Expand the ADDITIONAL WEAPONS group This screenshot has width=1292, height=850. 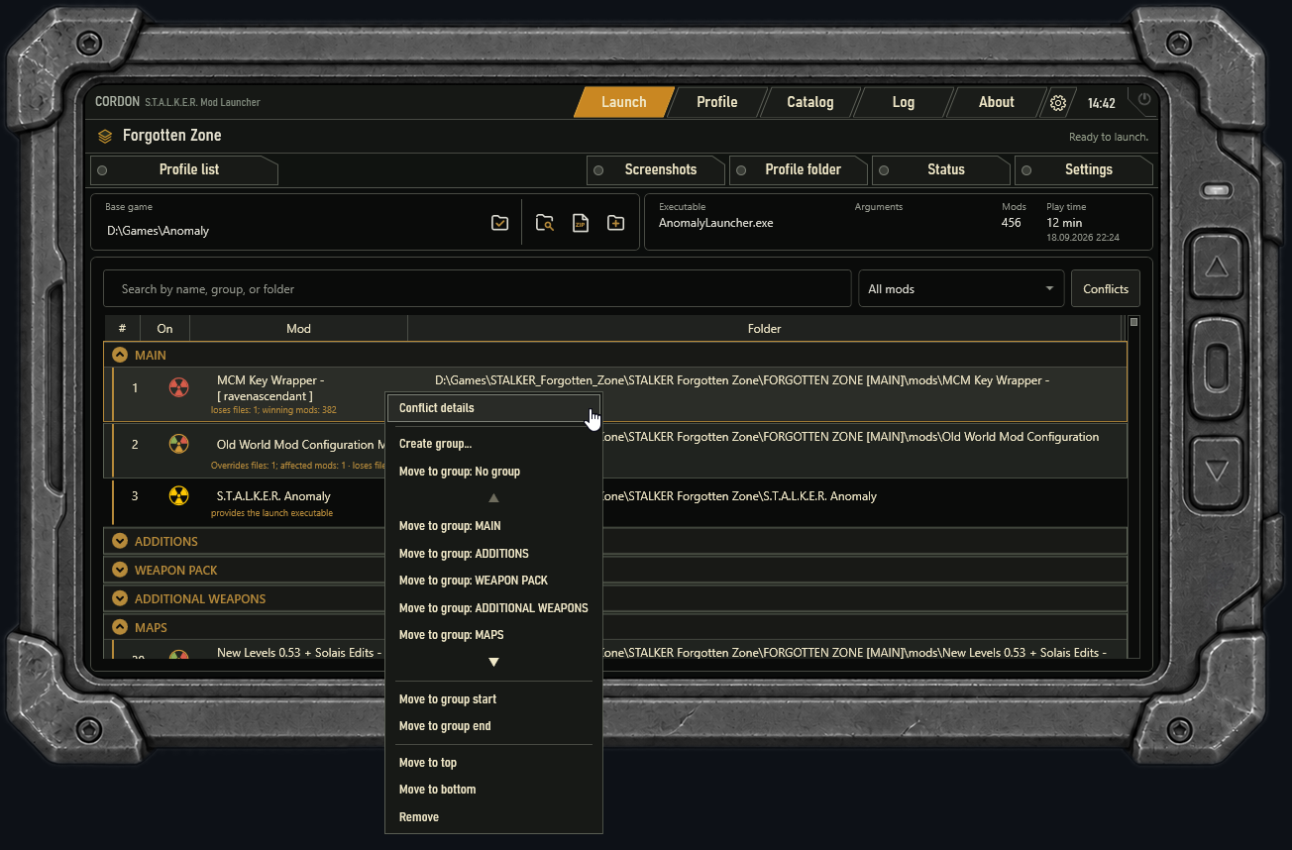(120, 598)
